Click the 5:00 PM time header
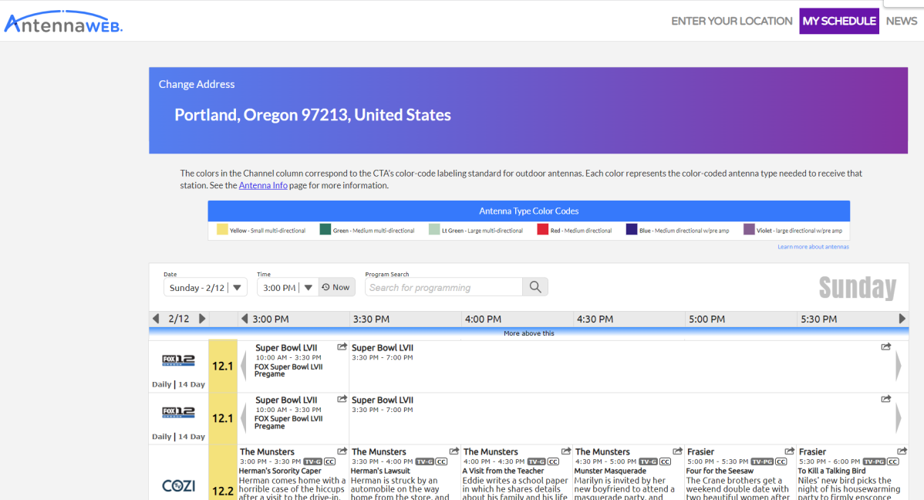This screenshot has width=924, height=500. (x=706, y=319)
